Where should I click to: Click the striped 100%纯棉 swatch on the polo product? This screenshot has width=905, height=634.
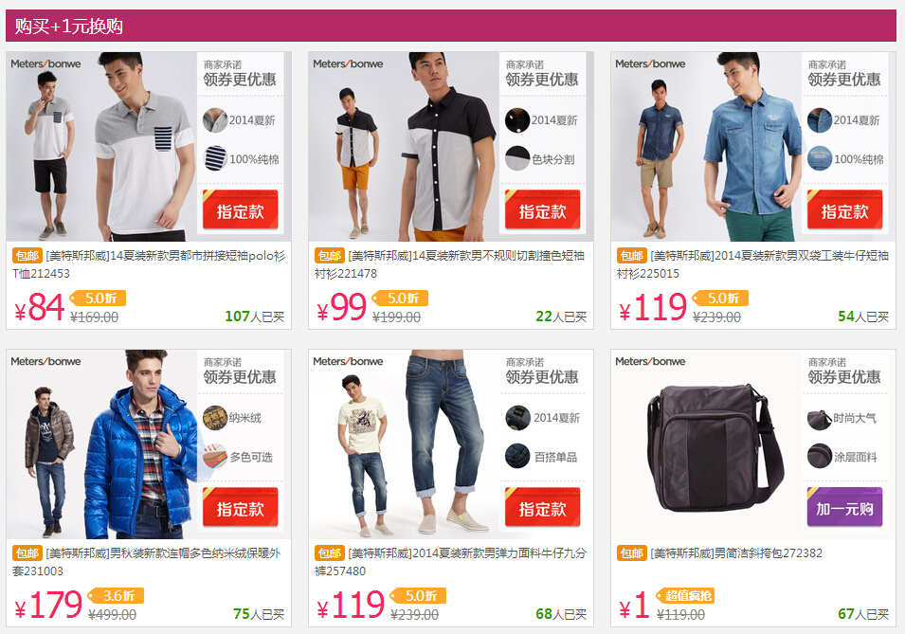point(215,159)
